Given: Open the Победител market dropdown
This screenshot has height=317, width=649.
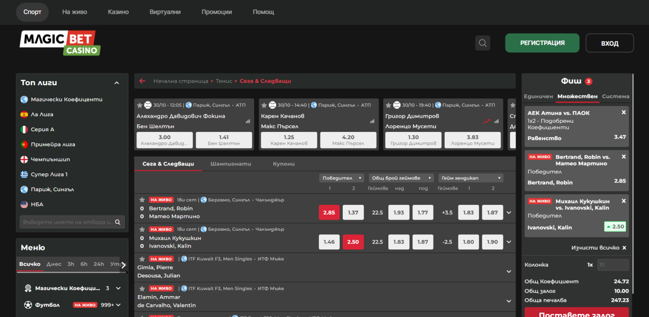Looking at the screenshot, I should 342,178.
